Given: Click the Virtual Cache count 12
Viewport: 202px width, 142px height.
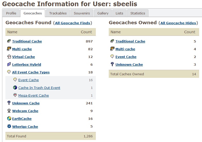Looking at the screenshot, I should pyautogui.click(x=90, y=57).
